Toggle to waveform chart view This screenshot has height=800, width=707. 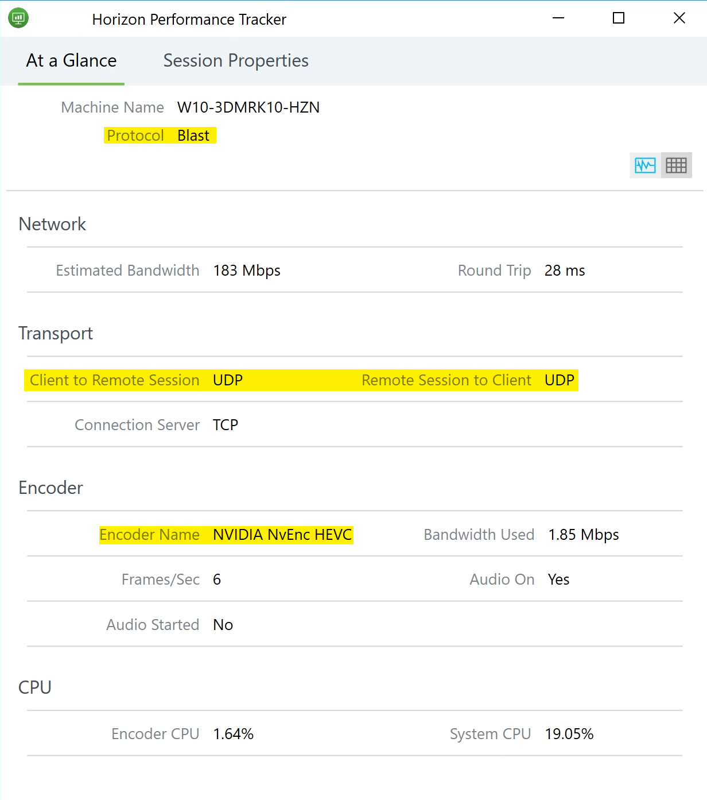(x=644, y=165)
